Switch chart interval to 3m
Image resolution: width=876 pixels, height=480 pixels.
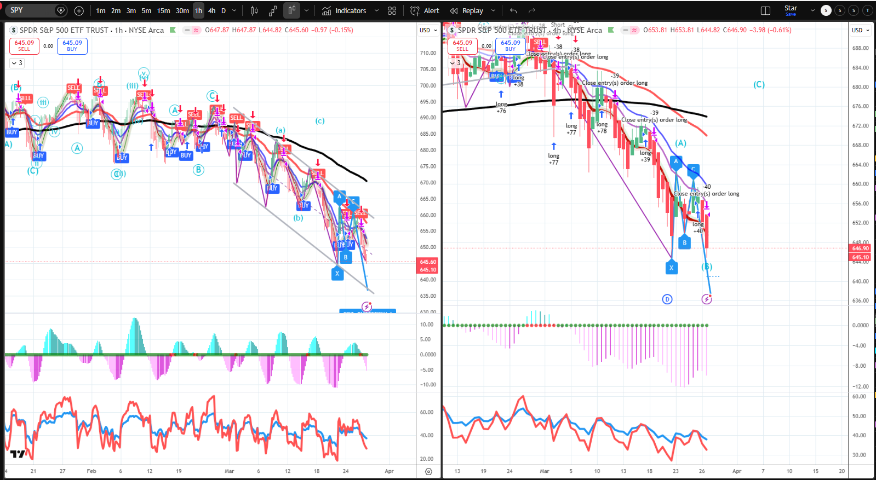coord(131,10)
